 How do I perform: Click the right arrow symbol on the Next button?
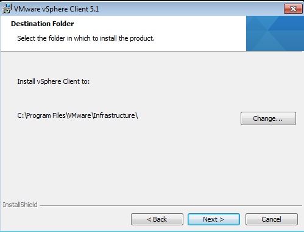222,219
